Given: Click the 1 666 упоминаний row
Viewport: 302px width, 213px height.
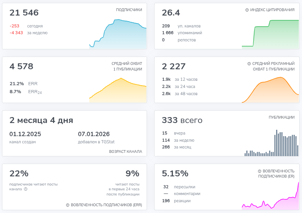Looking at the screenshot, I should 182,33.
